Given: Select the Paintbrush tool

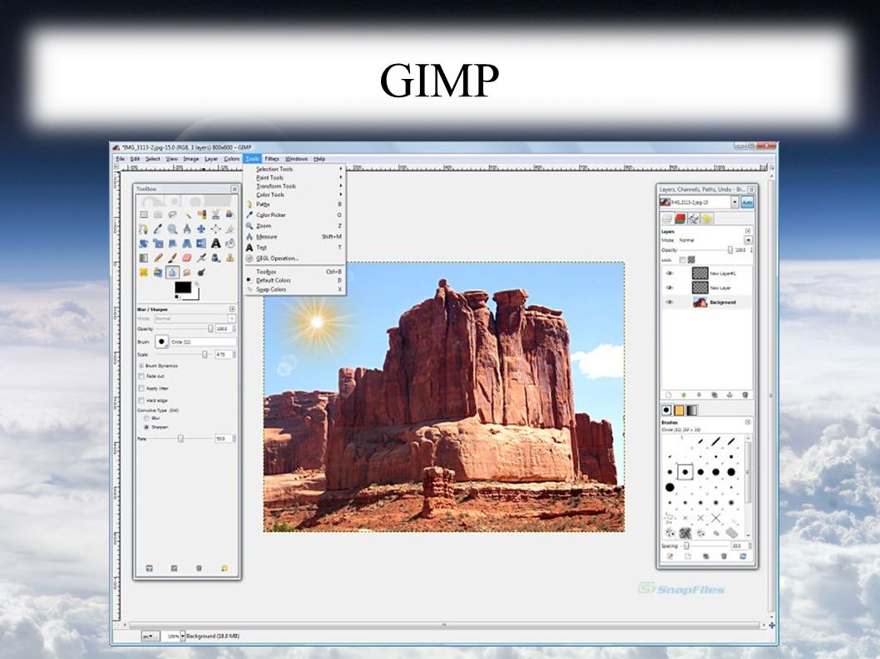Looking at the screenshot, I should click(x=173, y=258).
